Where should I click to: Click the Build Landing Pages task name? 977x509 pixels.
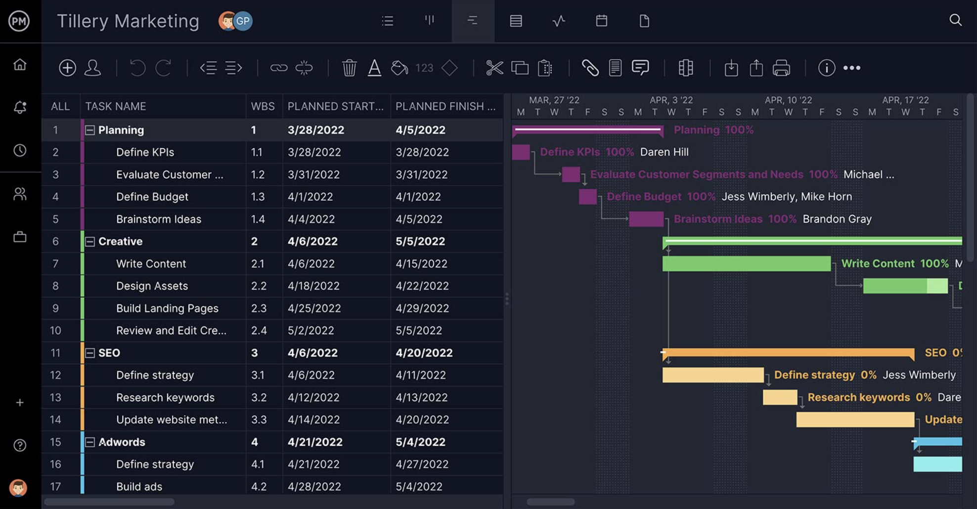coord(167,308)
